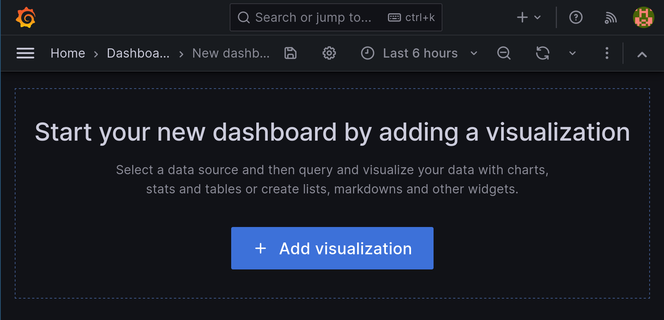Save the new dashboard
The image size is (664, 320).
click(x=290, y=53)
